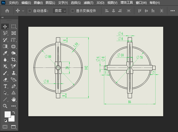Click the background color swatch
The width and height of the screenshot is (178, 132).
point(13,119)
